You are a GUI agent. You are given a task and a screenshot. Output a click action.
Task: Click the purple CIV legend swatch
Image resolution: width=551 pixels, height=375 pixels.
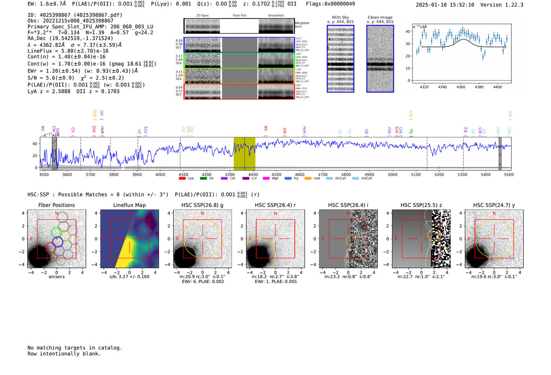tap(224, 178)
